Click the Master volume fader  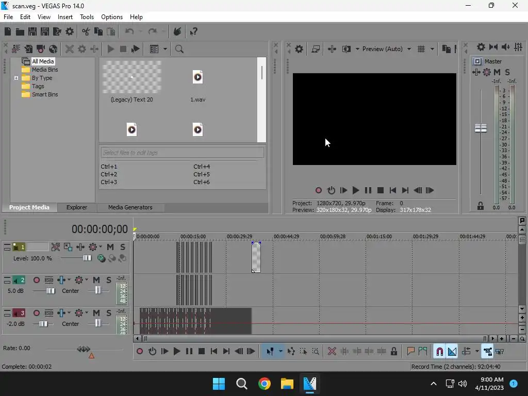pos(481,128)
